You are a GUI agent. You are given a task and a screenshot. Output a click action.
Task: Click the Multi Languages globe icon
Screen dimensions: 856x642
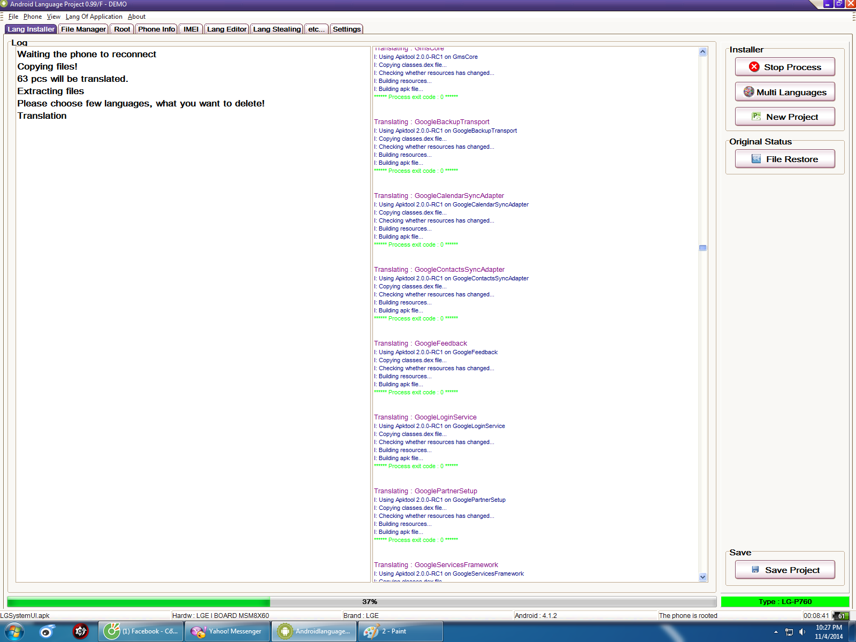pyautogui.click(x=749, y=92)
